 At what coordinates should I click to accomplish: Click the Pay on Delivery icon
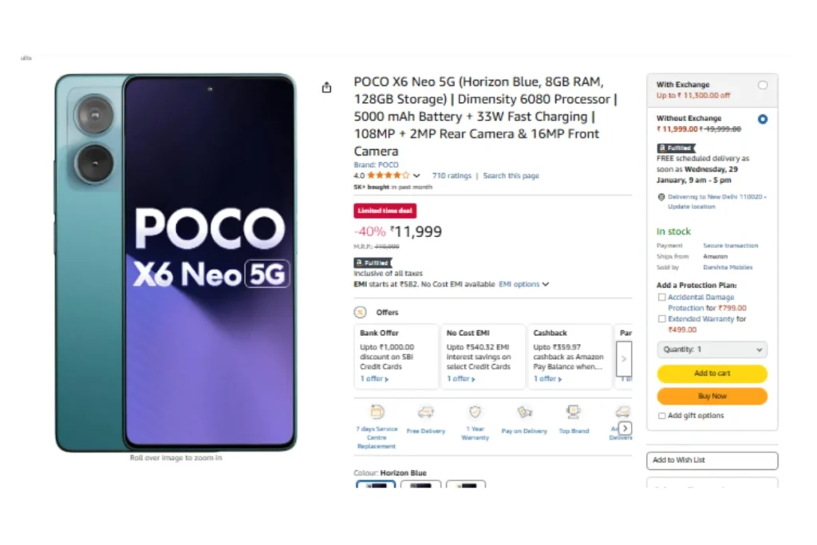[x=524, y=413]
